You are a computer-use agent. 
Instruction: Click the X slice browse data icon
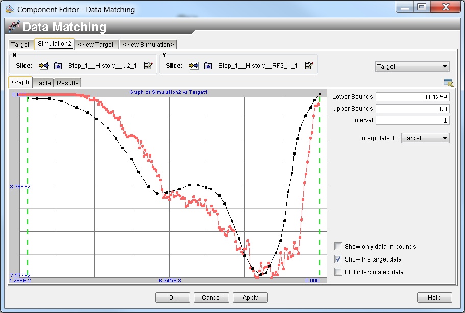[58, 66]
